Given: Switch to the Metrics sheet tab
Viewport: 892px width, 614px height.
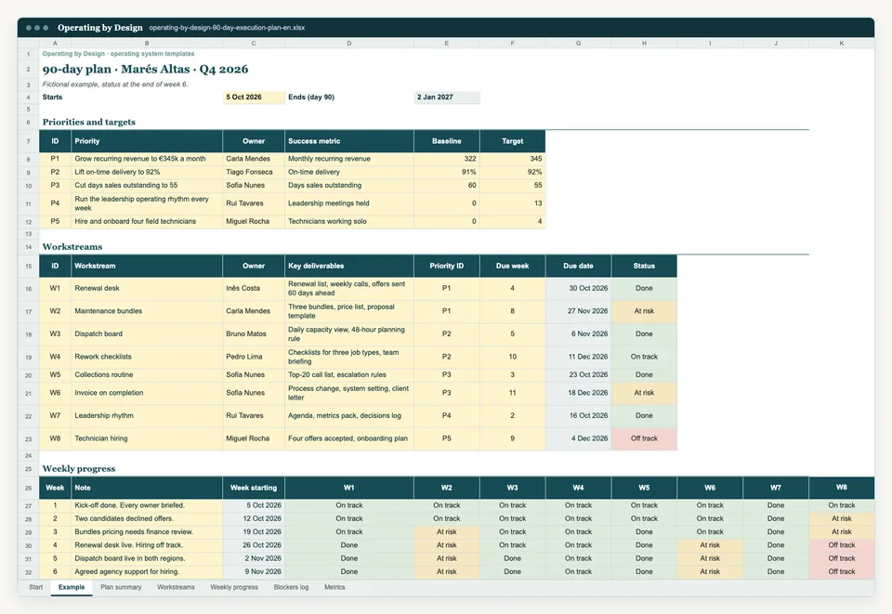Looking at the screenshot, I should click(x=334, y=587).
